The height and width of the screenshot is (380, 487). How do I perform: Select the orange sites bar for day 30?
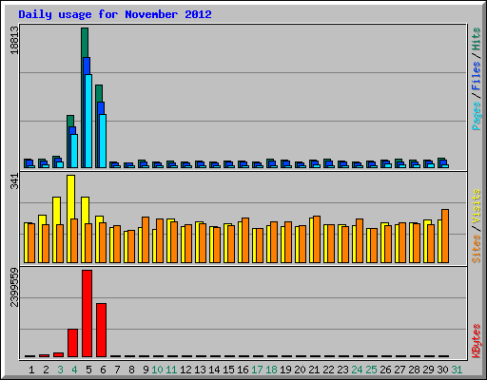445,236
